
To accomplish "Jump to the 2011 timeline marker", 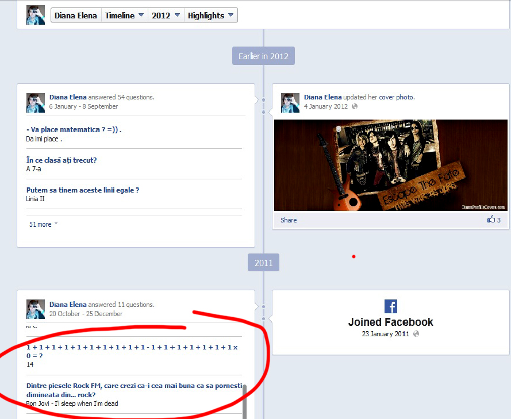I will [x=263, y=263].
